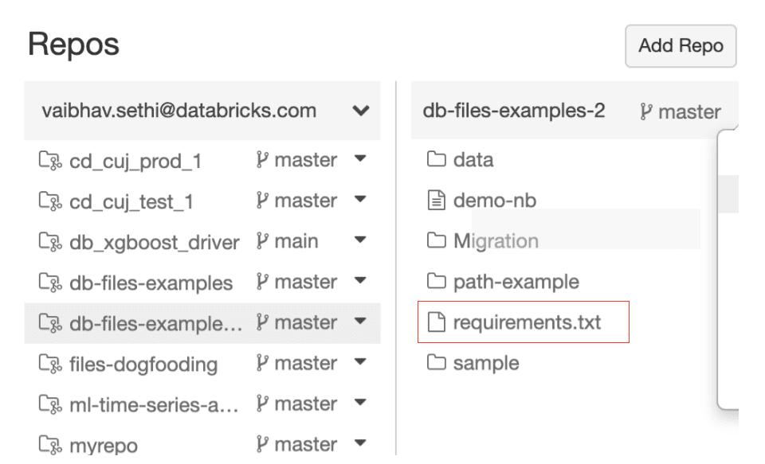Open dropdown arrow for cd_cuj_test_1 repo
This screenshot has width=765, height=464.
(359, 199)
